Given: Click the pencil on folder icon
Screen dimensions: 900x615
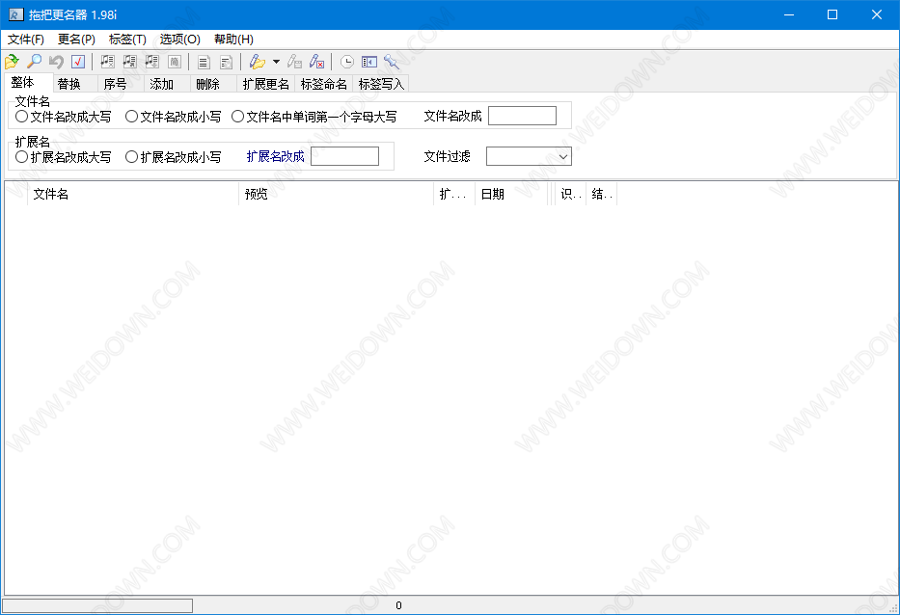Looking at the screenshot, I should tap(258, 62).
